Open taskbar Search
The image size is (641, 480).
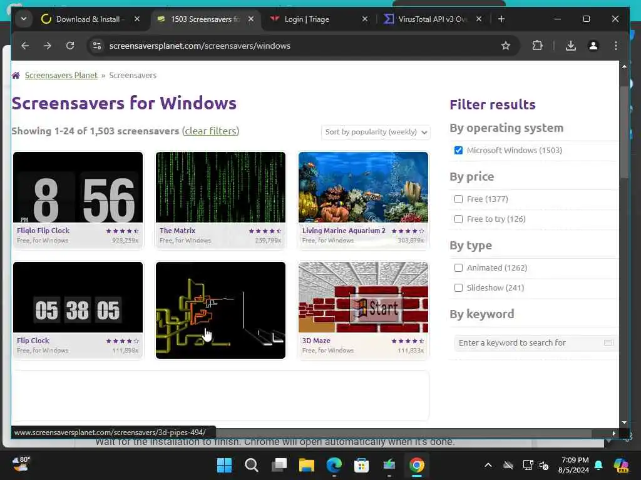251,465
